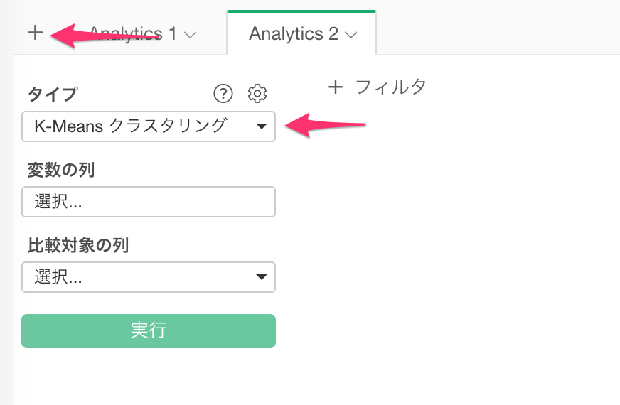
Task: Expand the Analytics 1 chevron menu
Action: pyautogui.click(x=190, y=35)
